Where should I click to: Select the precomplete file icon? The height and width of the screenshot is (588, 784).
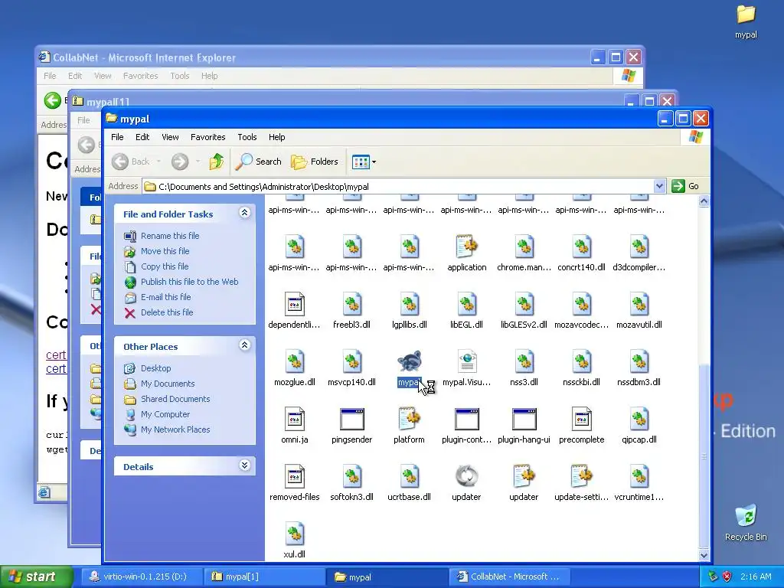click(582, 419)
